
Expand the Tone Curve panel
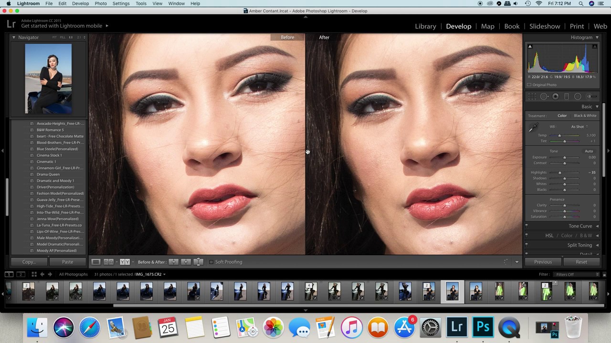[597, 226]
